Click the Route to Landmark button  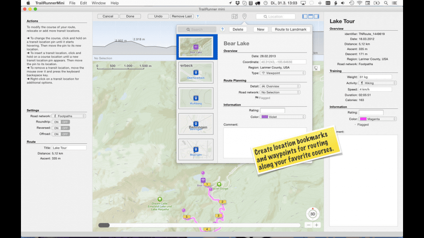[290, 29]
